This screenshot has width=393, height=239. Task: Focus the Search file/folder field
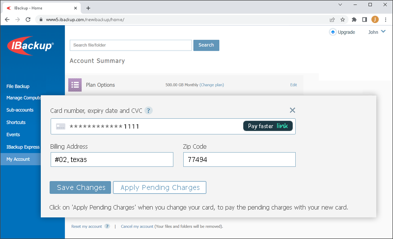131,45
